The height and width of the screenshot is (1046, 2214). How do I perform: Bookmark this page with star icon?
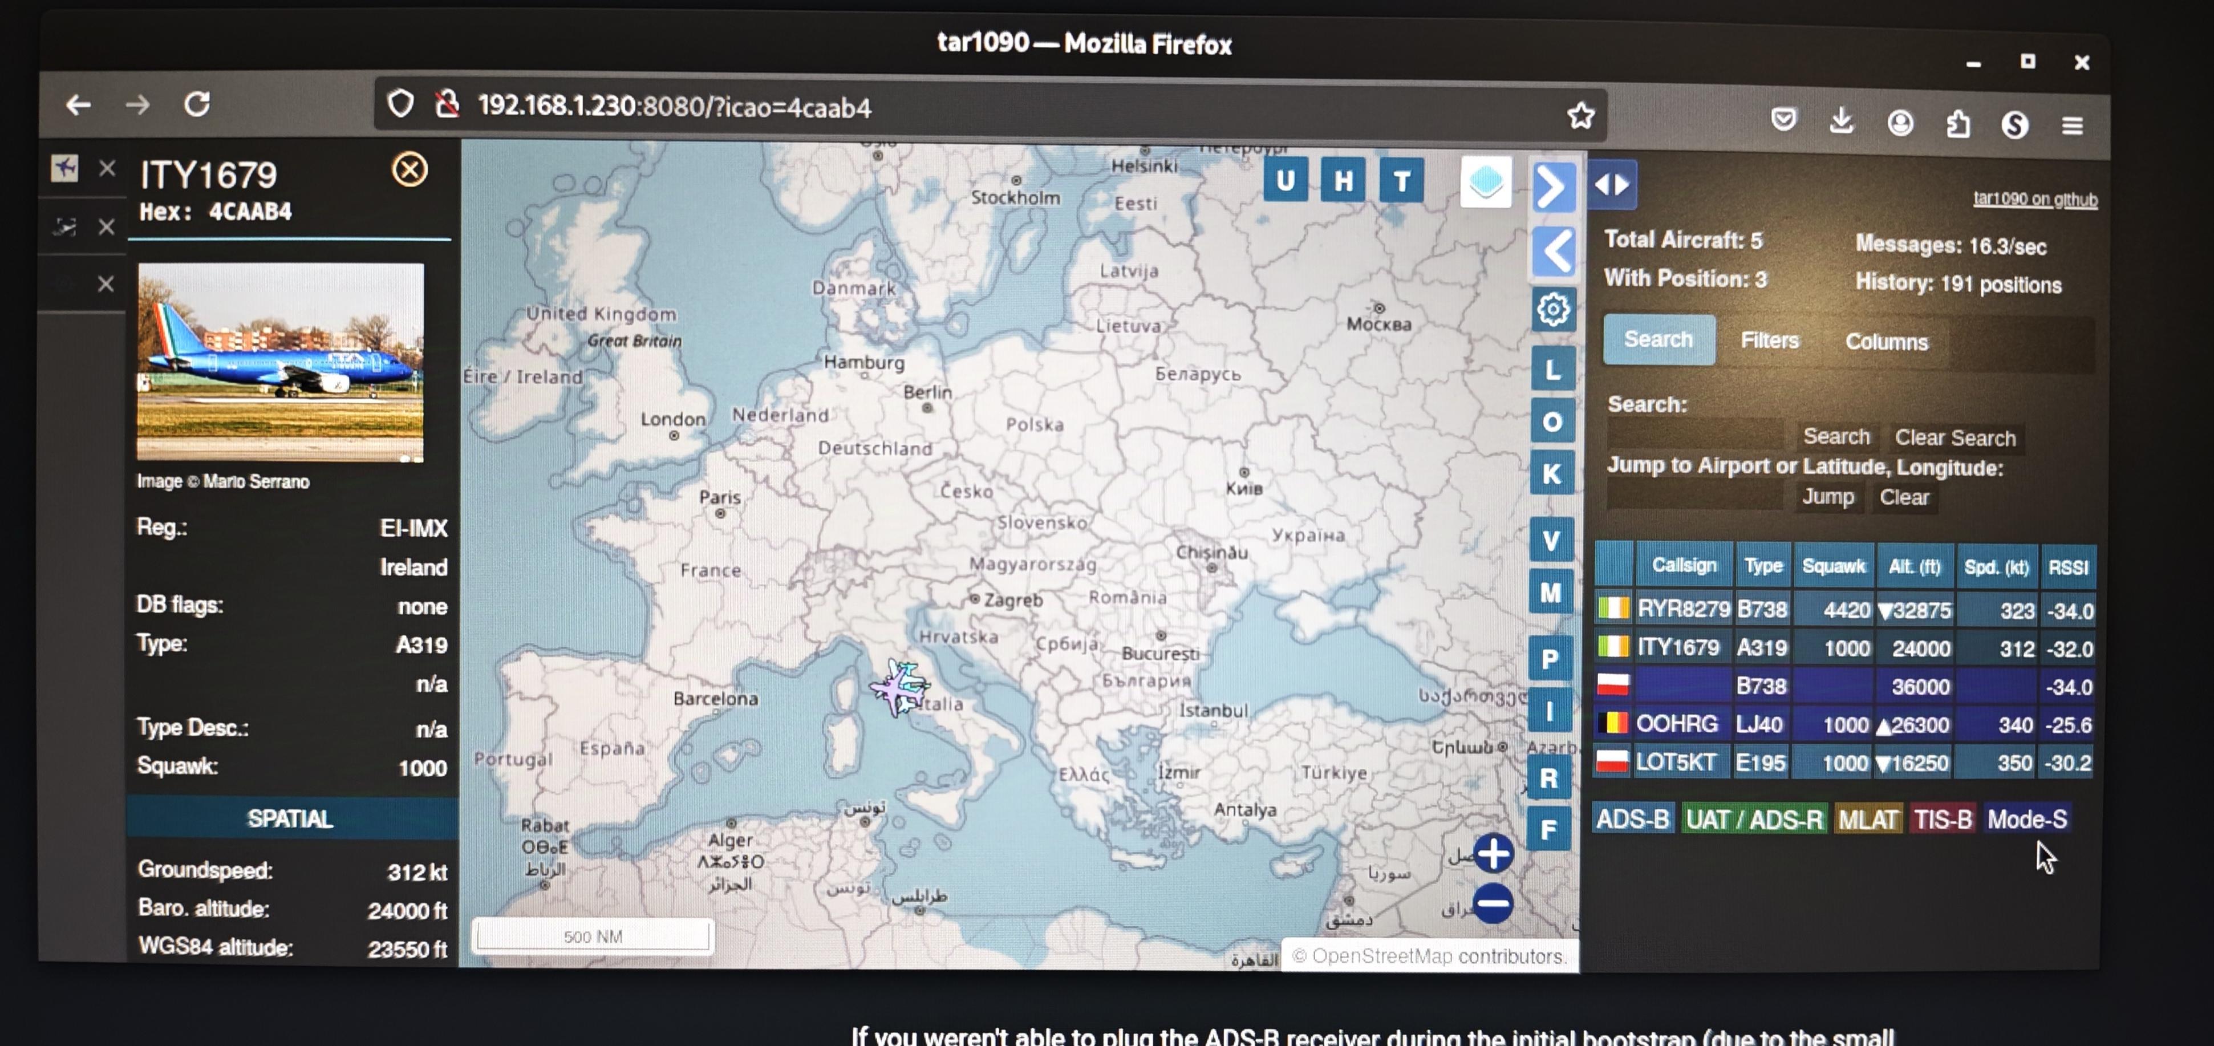tap(1580, 115)
